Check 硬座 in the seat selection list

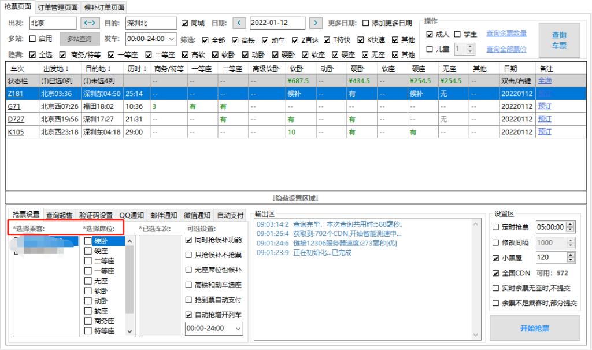pos(87,250)
